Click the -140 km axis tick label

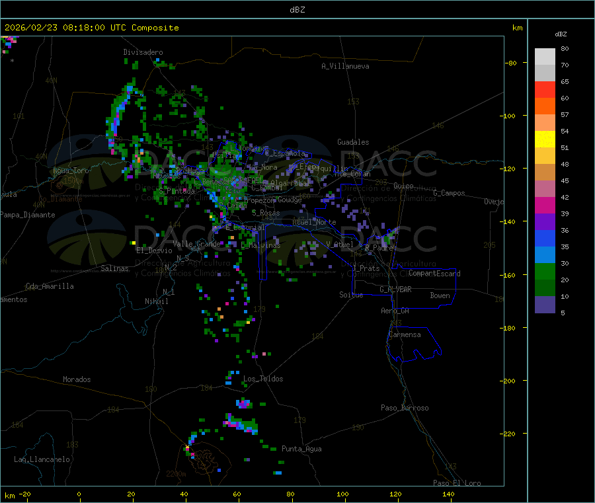(509, 222)
